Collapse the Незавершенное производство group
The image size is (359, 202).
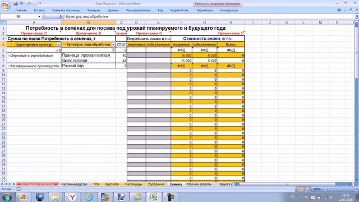10,66
